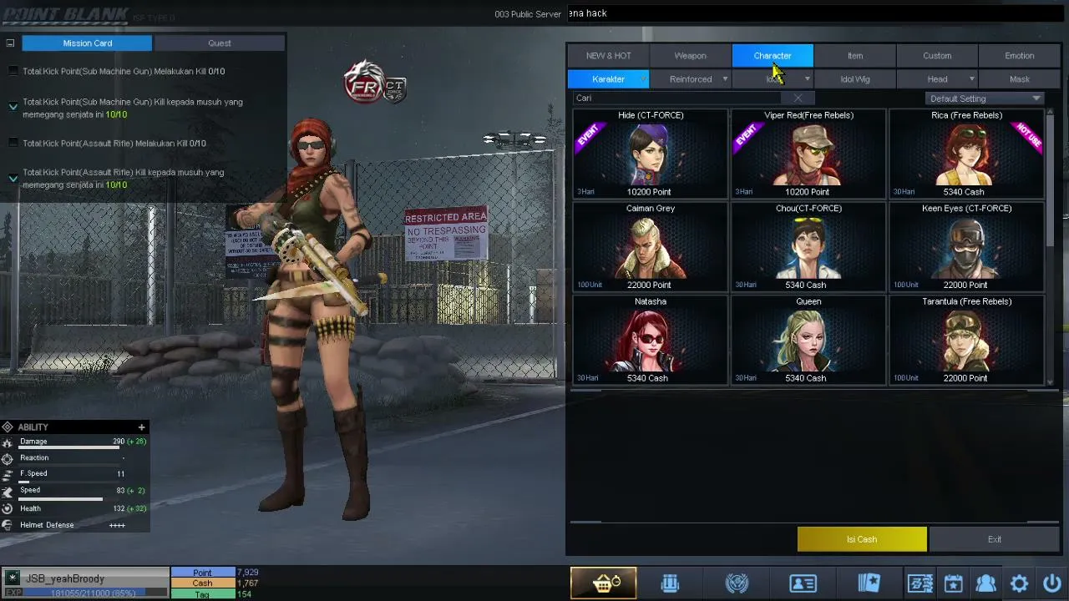This screenshot has height=601, width=1069.
Task: Expand the Karakter filter dropdown arrow
Action: click(x=643, y=79)
